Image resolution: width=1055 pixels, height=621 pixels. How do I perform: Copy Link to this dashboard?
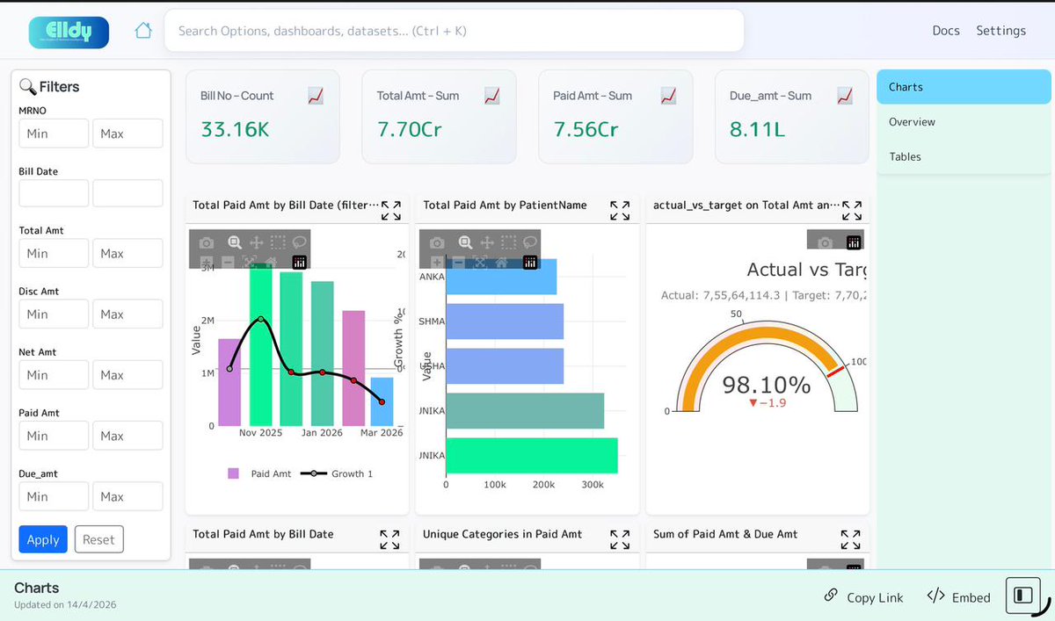[x=863, y=596]
